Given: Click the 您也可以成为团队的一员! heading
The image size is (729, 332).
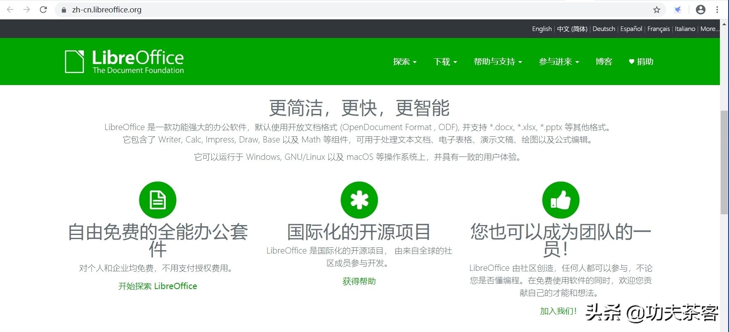Looking at the screenshot, I should tap(561, 240).
